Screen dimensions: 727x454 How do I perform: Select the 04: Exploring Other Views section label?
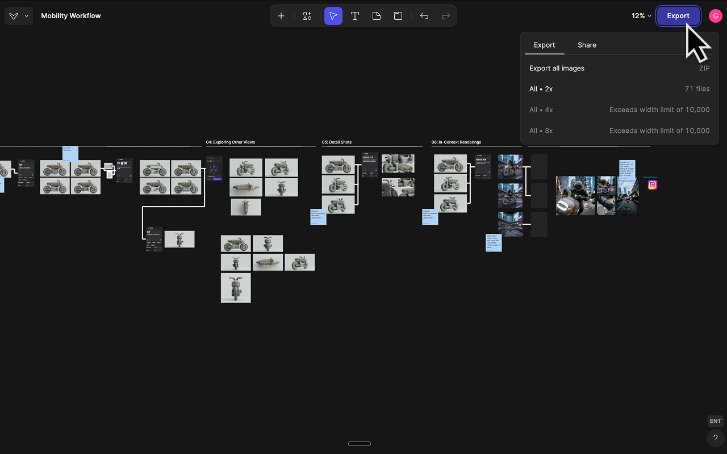pos(231,142)
